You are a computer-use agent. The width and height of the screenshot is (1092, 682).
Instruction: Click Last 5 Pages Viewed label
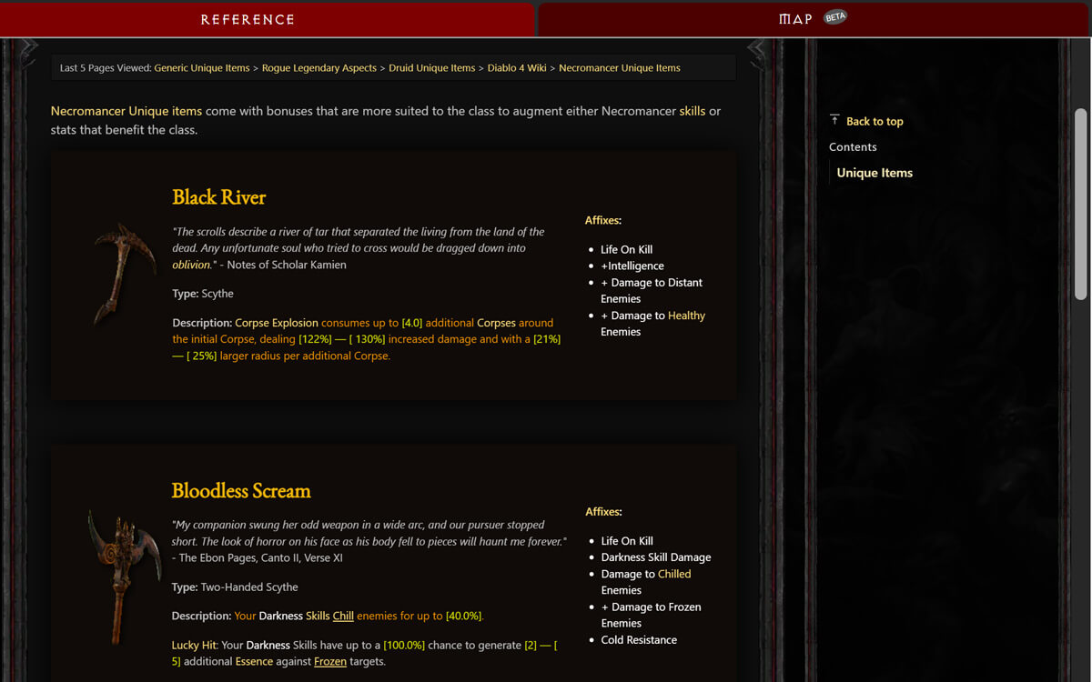106,68
